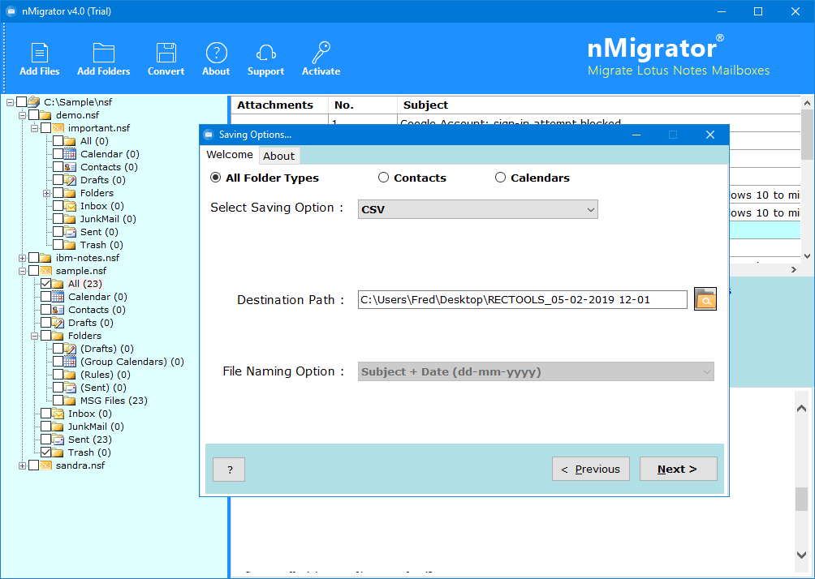
Task: Uncheck the All (23) checkbox
Action: pos(45,284)
